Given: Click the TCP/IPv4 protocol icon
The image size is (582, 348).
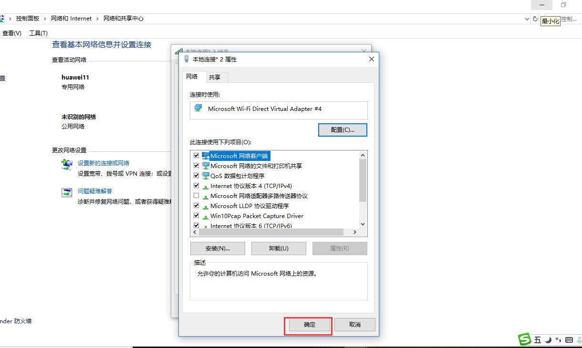Looking at the screenshot, I should pos(206,187).
